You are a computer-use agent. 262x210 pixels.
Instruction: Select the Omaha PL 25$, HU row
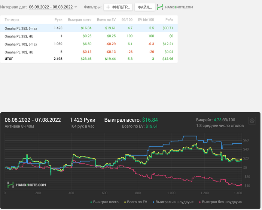coord(89,36)
